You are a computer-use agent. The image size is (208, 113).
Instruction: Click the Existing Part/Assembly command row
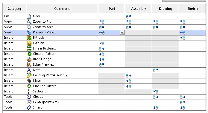coord(104,75)
